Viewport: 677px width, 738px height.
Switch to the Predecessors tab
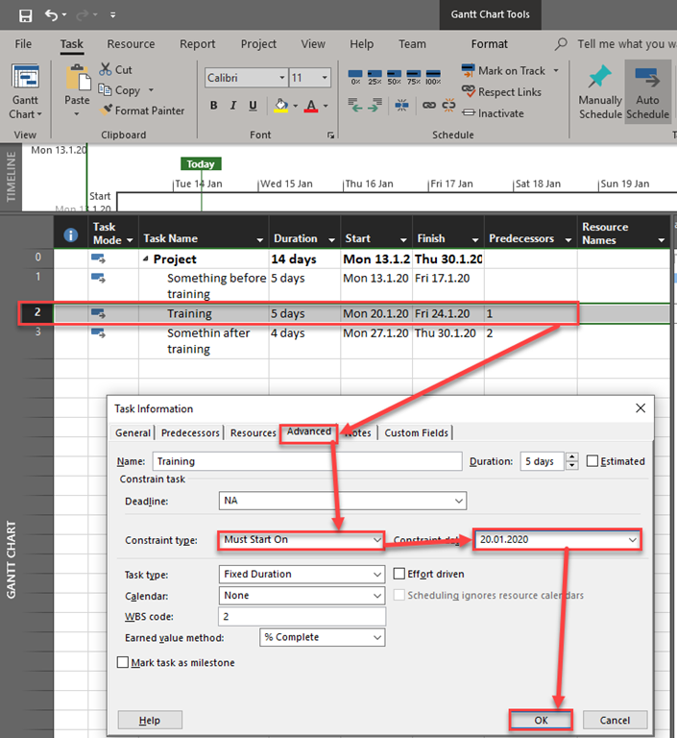click(x=190, y=432)
